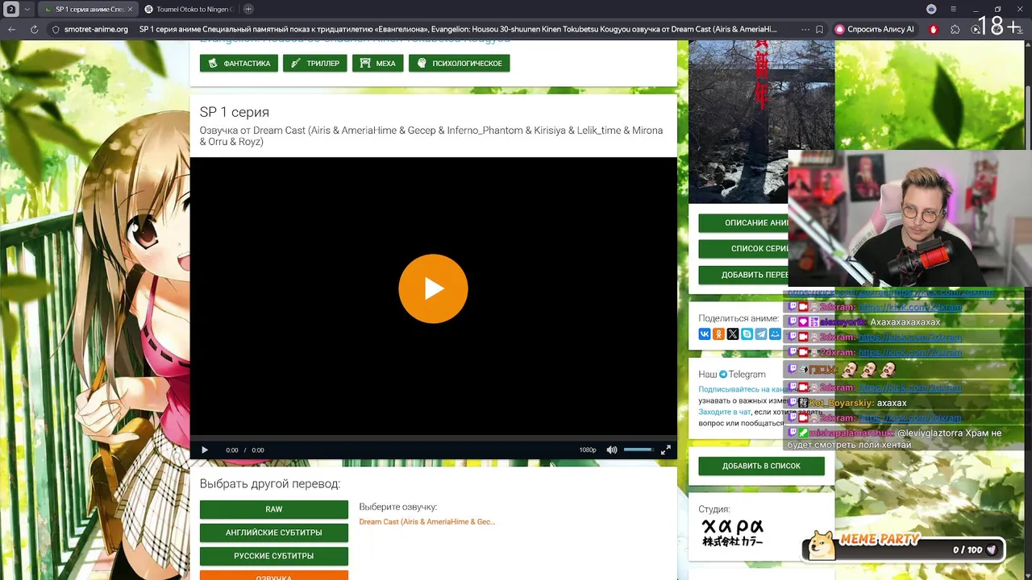Click the Выбрать другой перевод heading
The height and width of the screenshot is (580, 1032).
coord(270,483)
